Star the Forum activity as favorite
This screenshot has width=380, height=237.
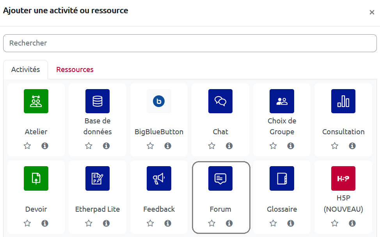coord(212,223)
